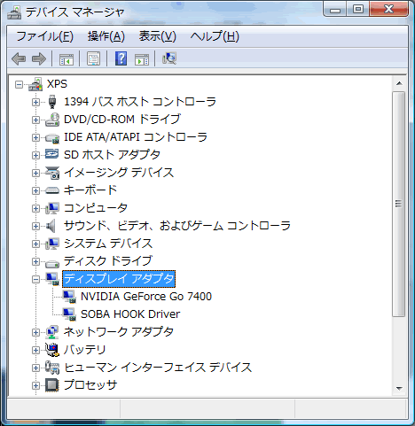Select the バッテリ tree item
Viewport: 415px width, 426px height.
click(84, 350)
